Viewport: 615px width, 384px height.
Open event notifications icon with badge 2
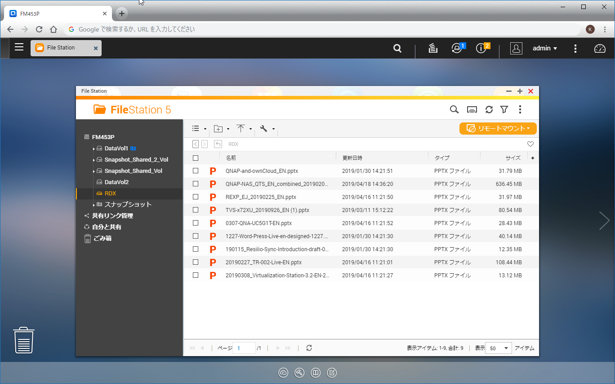coord(481,48)
